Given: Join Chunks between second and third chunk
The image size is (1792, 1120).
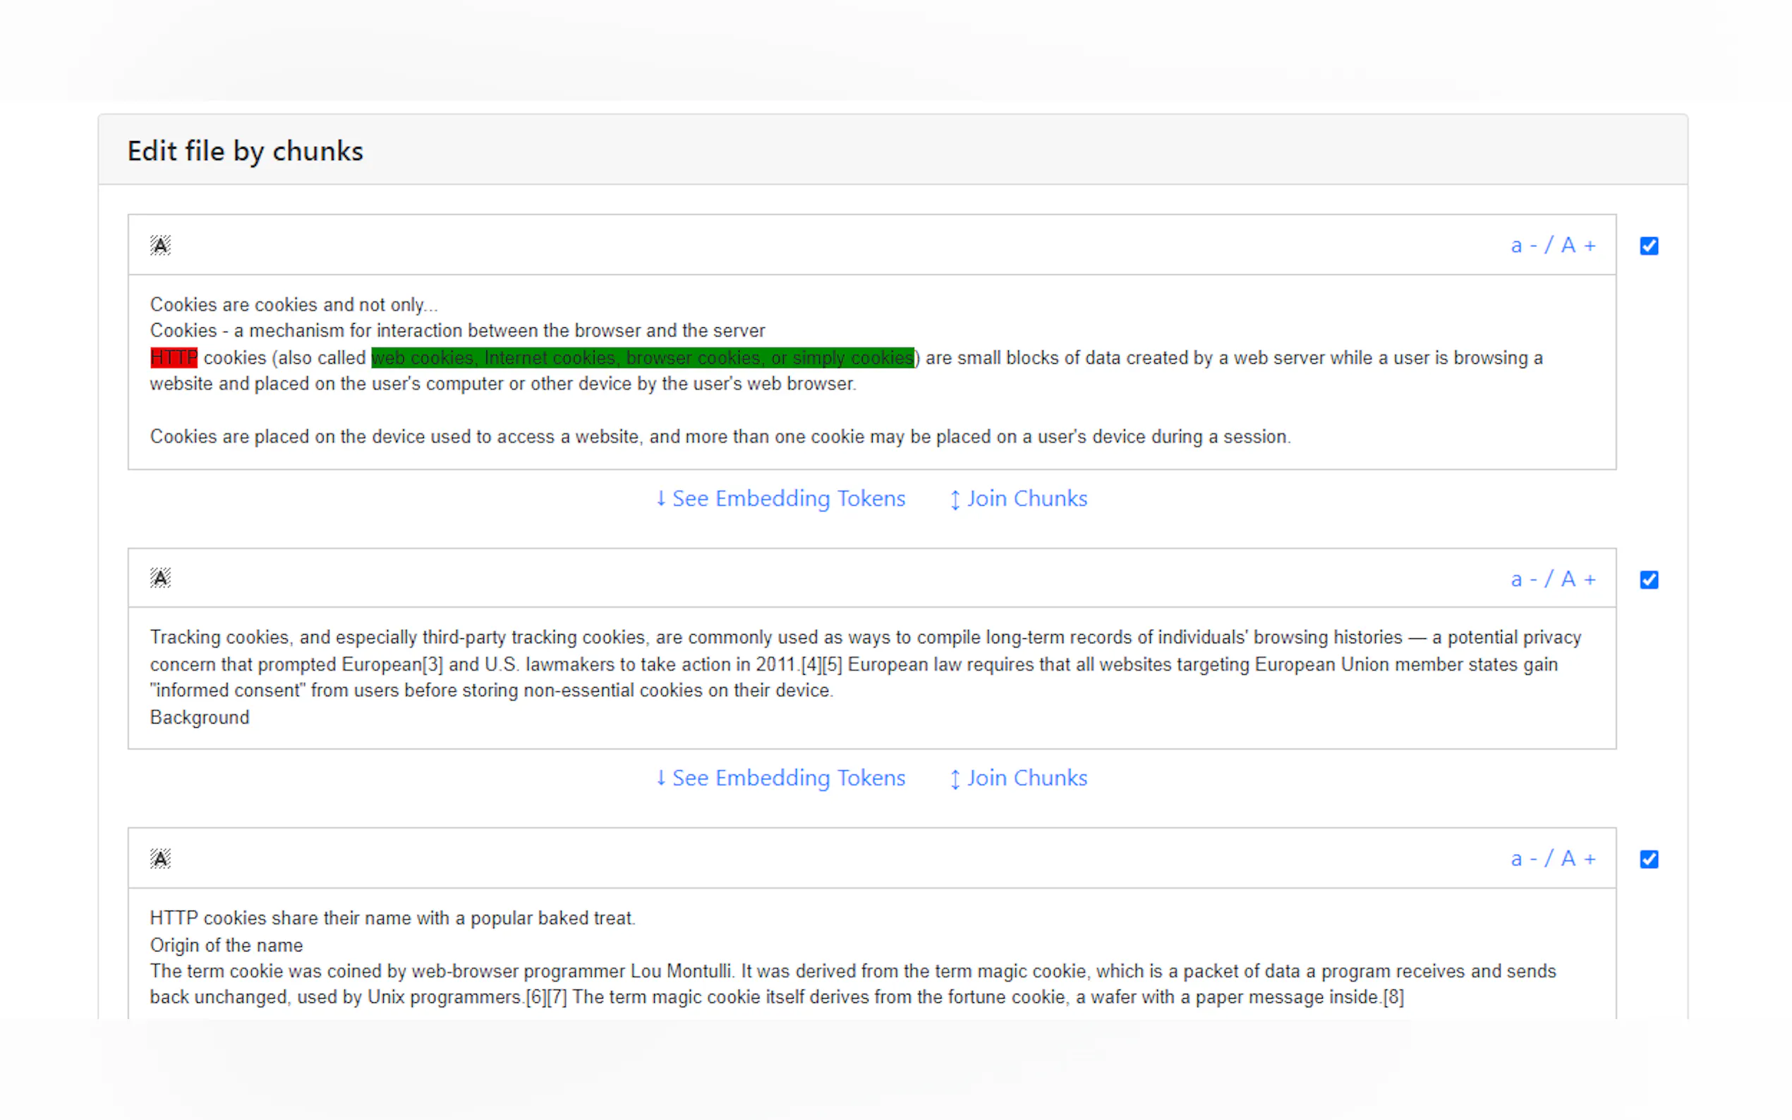Looking at the screenshot, I should (1019, 778).
